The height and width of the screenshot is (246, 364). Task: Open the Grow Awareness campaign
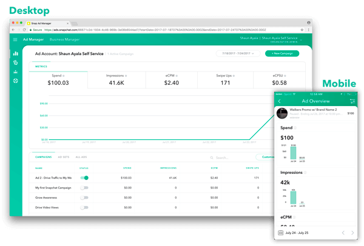click(46, 198)
